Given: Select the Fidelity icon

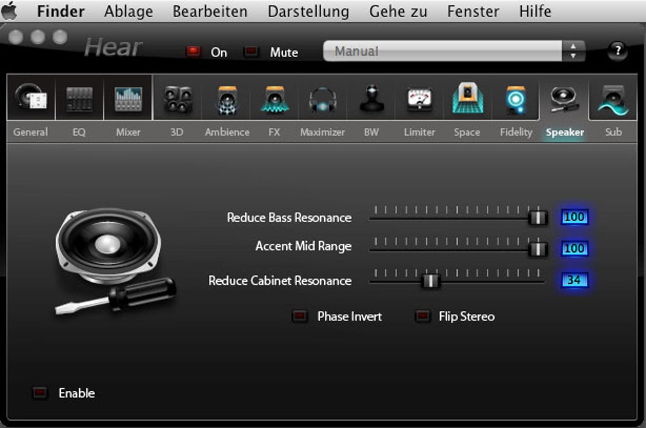Looking at the screenshot, I should click(x=516, y=99).
